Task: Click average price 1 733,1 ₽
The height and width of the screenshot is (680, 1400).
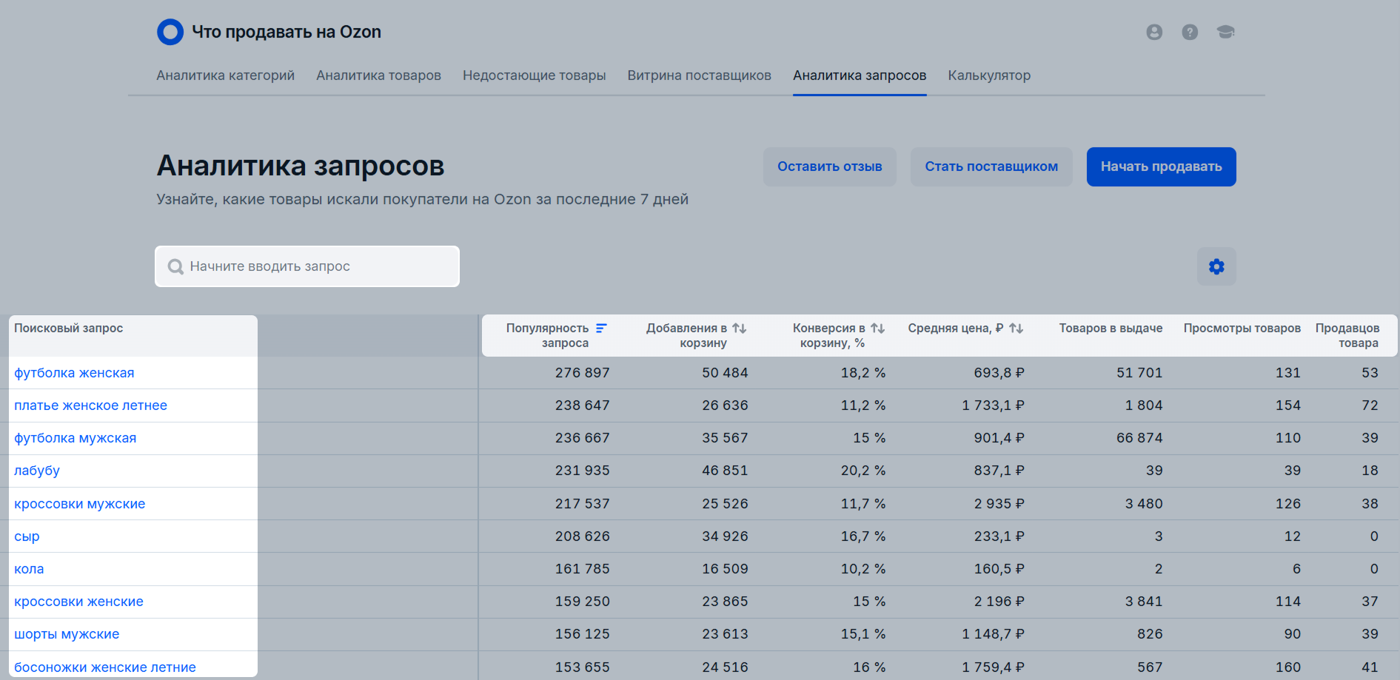Action: click(x=993, y=405)
